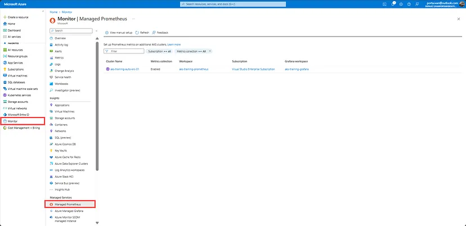Image resolution: width=466 pixels, height=226 pixels.
Task: Open Metrics collection == All filter
Action: pos(191,51)
